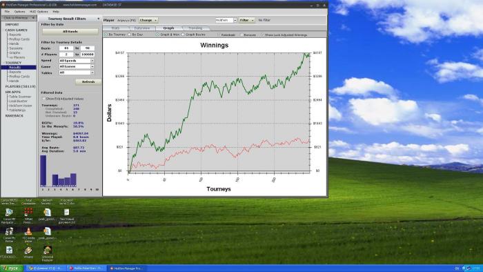This screenshot has width=483, height=272.
Task: Activate the HoldEm Manager taskbar button
Action: coord(127,269)
